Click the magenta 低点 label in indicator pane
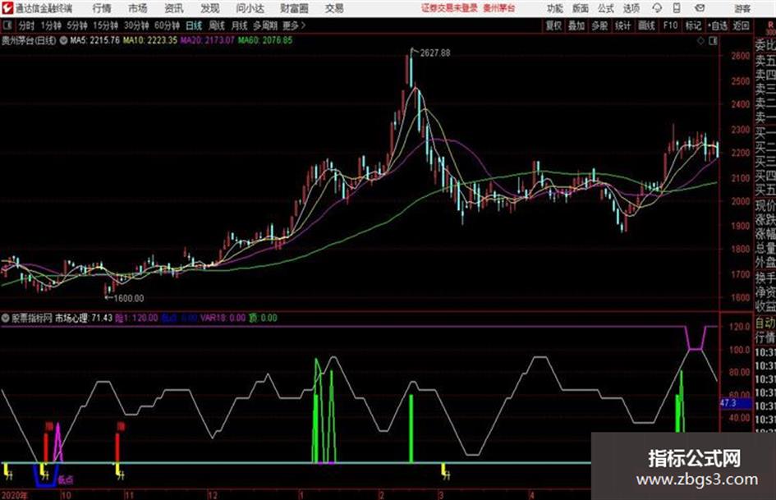The height and width of the screenshot is (500, 776). [x=66, y=479]
